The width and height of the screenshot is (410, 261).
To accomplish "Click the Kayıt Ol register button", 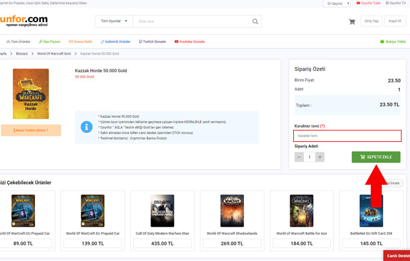I will (395, 22).
